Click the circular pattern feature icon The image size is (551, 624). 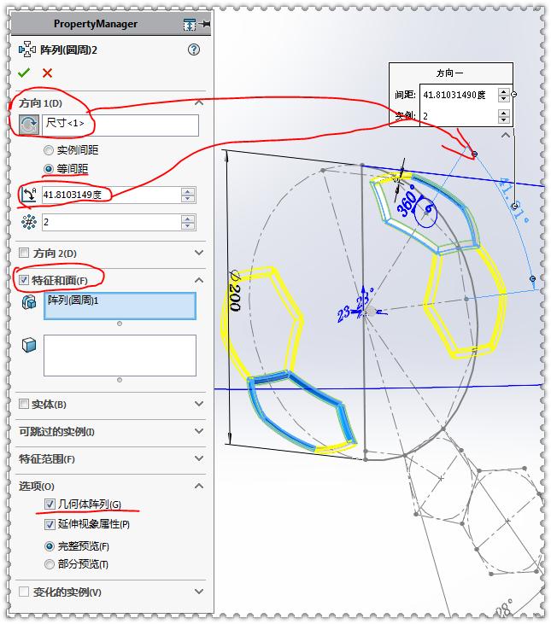coord(26,50)
